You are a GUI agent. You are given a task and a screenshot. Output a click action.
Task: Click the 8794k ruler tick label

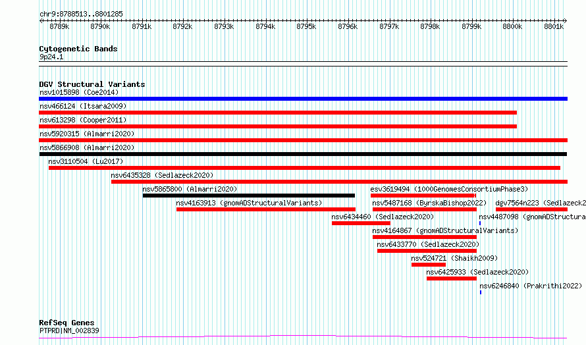(265, 26)
